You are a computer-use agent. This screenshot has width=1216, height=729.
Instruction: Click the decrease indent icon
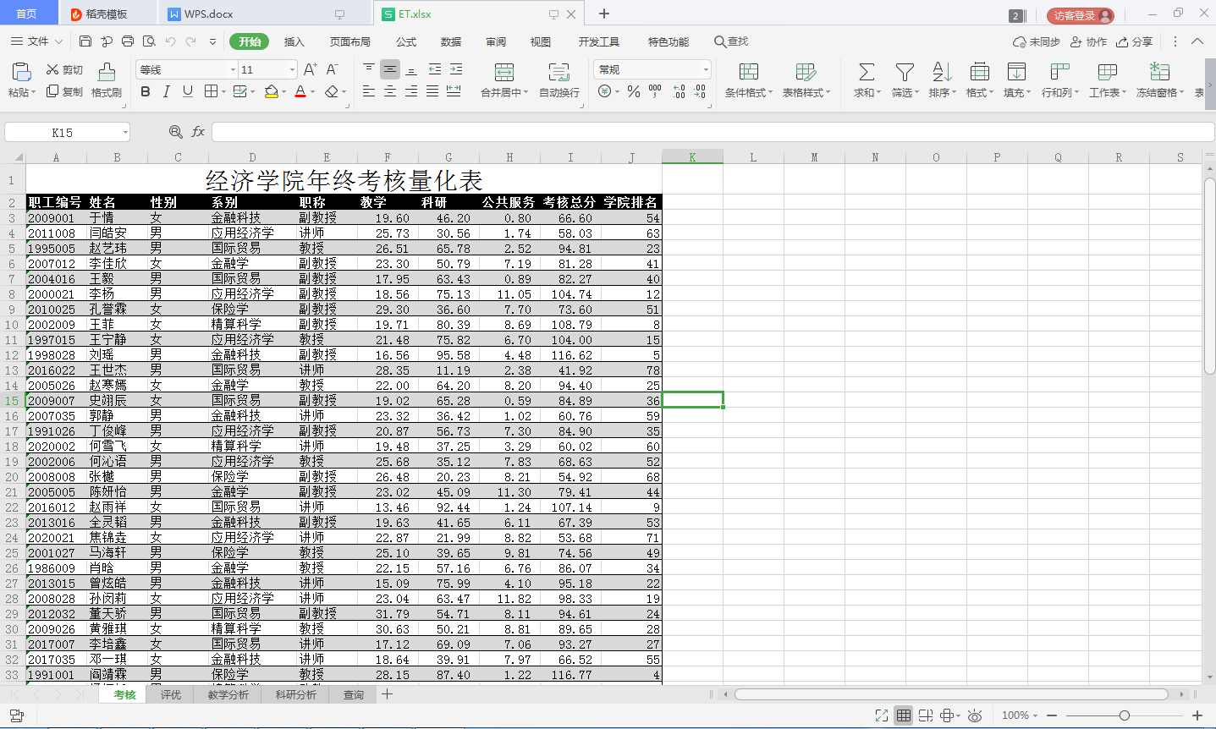coord(435,69)
